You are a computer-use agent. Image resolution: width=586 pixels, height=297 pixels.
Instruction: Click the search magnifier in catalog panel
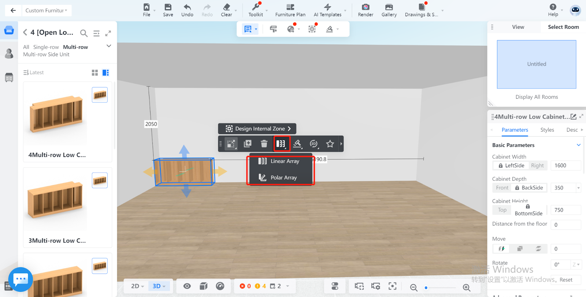(x=84, y=33)
